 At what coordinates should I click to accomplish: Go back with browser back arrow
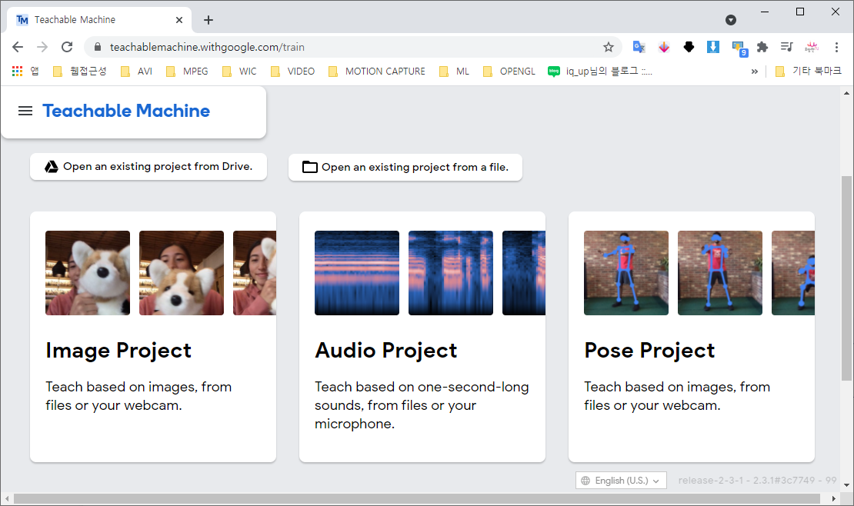18,47
